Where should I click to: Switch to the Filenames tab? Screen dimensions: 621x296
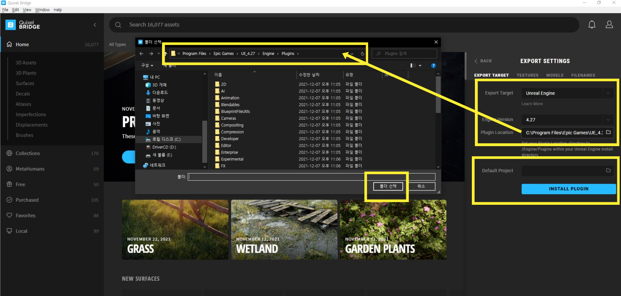pyautogui.click(x=583, y=75)
